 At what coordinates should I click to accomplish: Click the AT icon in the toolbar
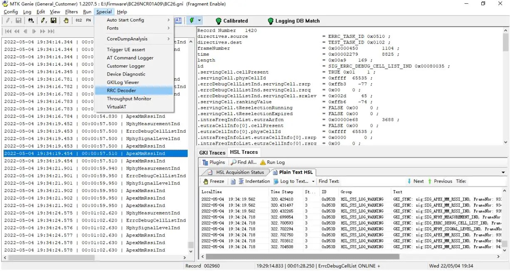tap(178, 20)
